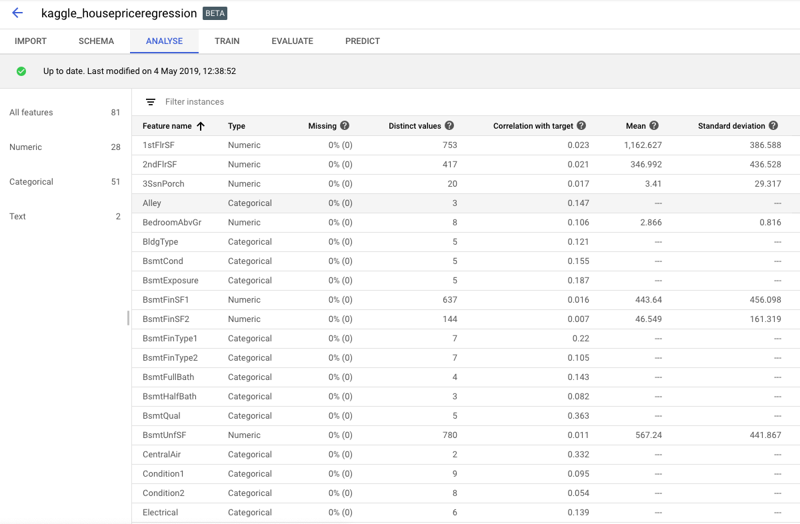Viewport: 800px width, 524px height.
Task: Filter by Categorical features
Action: click(x=65, y=182)
